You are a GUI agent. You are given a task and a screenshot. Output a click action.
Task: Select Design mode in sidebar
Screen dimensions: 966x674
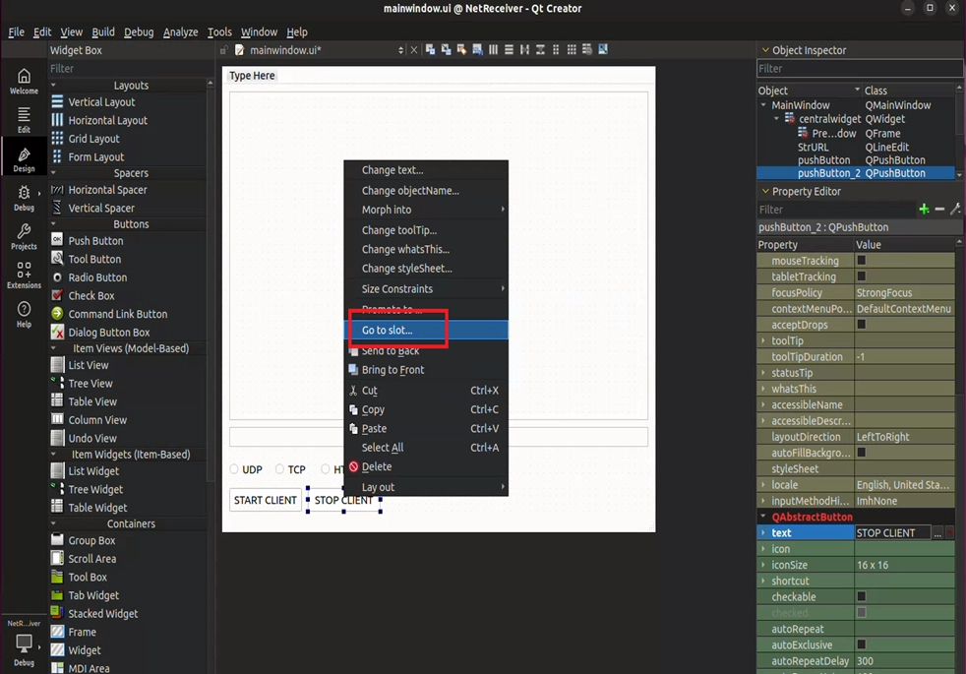click(x=24, y=159)
